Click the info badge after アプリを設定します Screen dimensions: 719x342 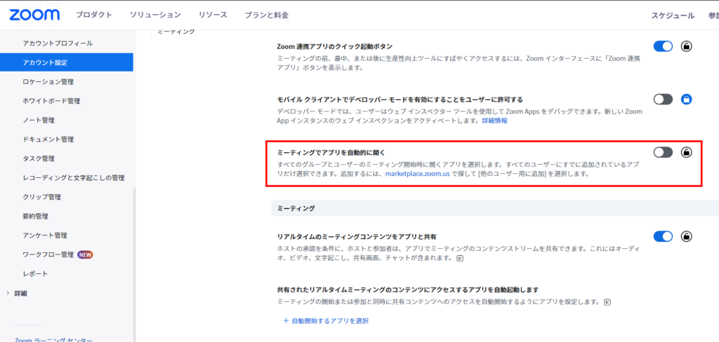point(607,302)
